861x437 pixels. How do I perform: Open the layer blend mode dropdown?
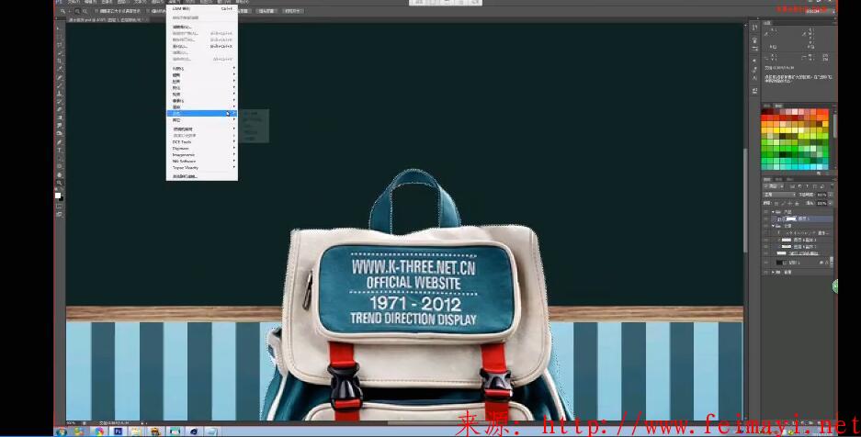click(779, 195)
